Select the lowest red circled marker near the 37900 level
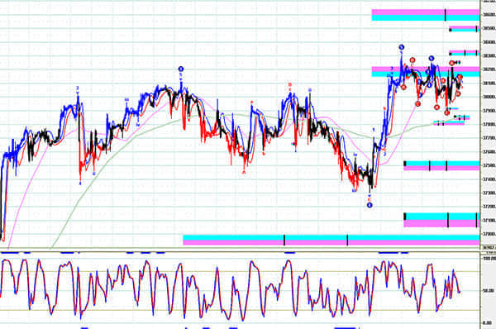This screenshot has width=496, height=329. click(x=446, y=112)
